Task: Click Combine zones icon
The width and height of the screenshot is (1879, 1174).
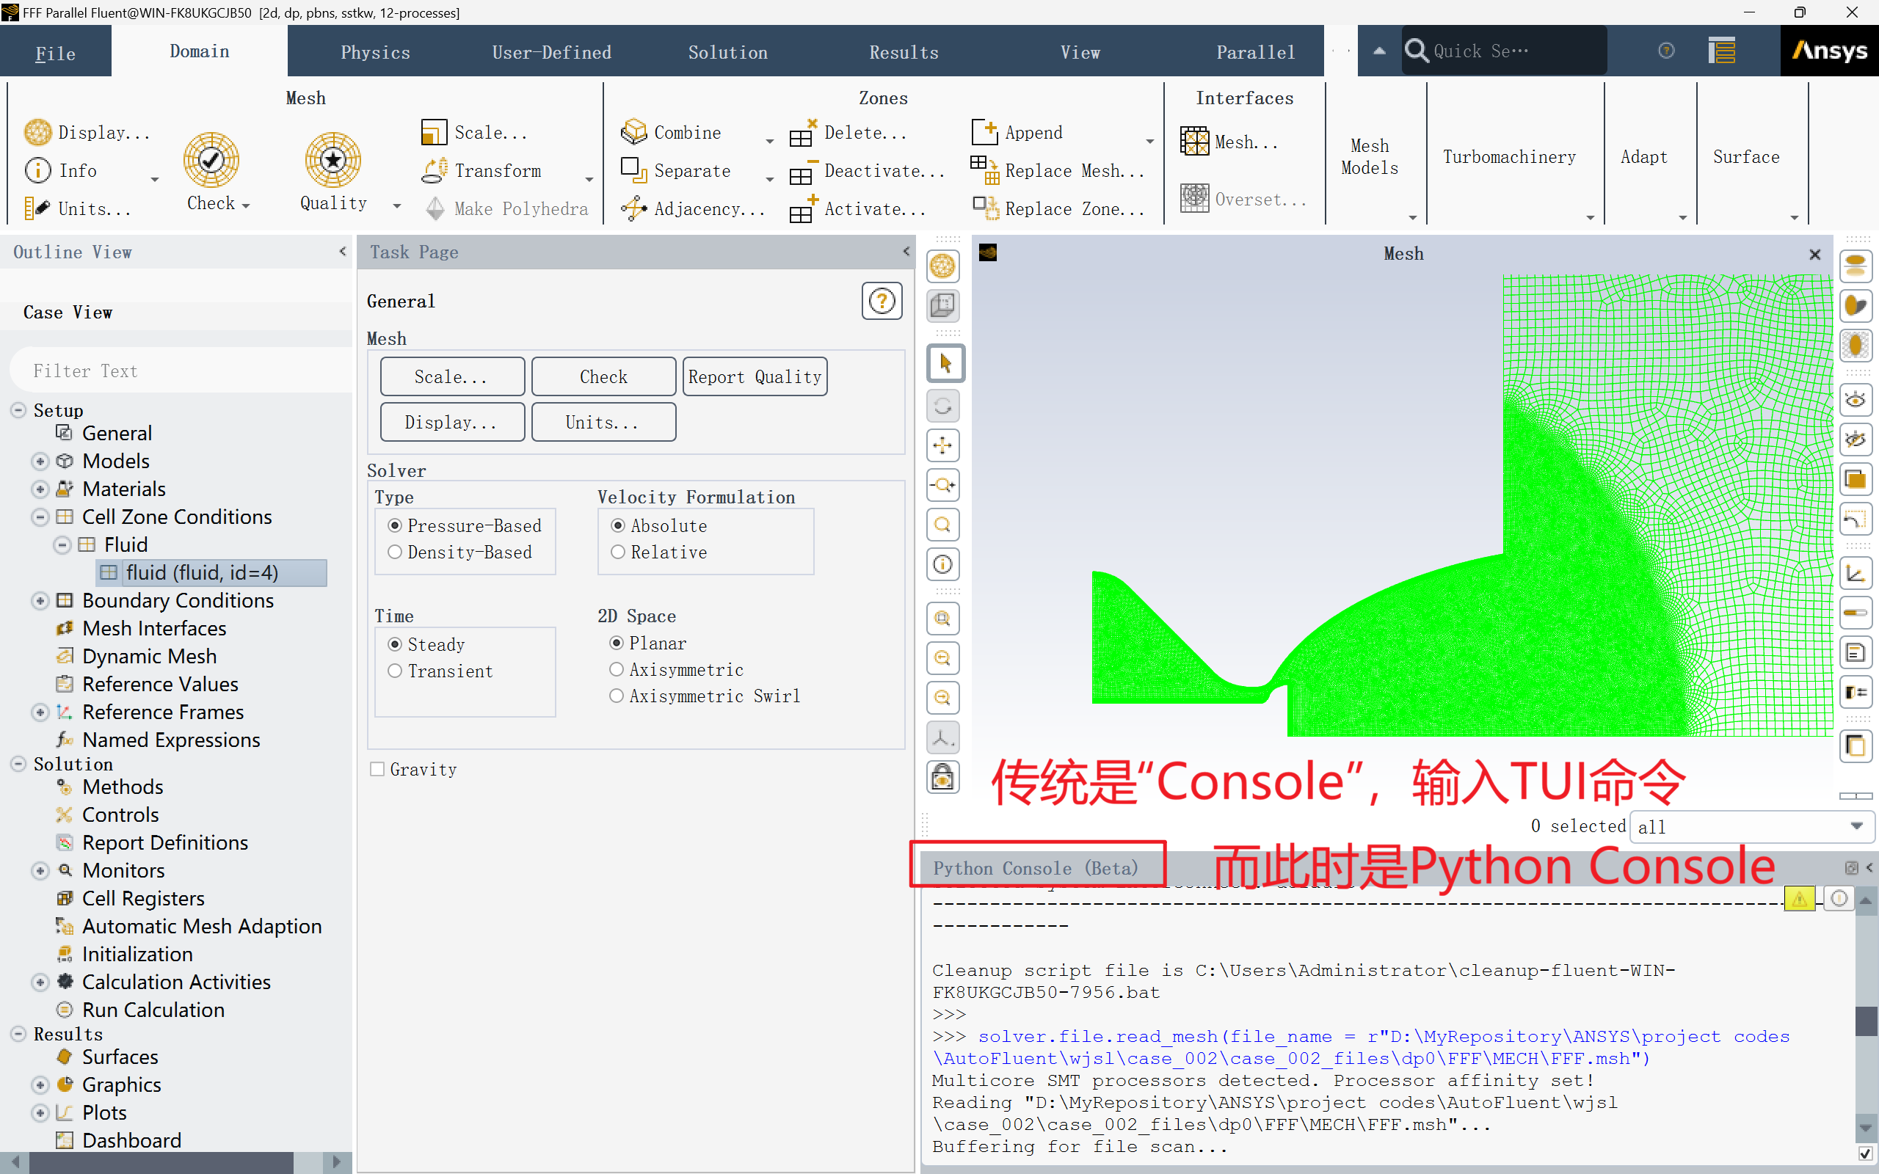Action: pos(633,133)
